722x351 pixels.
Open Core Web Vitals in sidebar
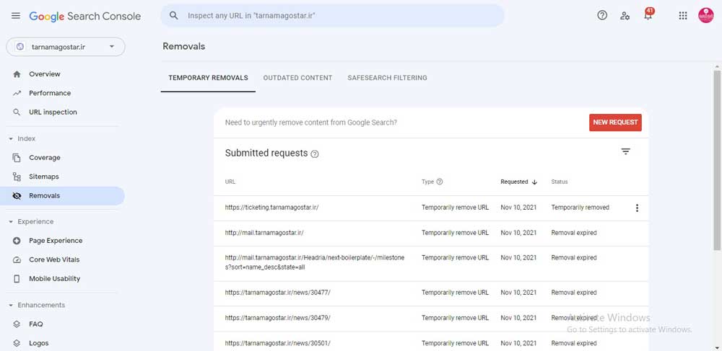[54, 259]
